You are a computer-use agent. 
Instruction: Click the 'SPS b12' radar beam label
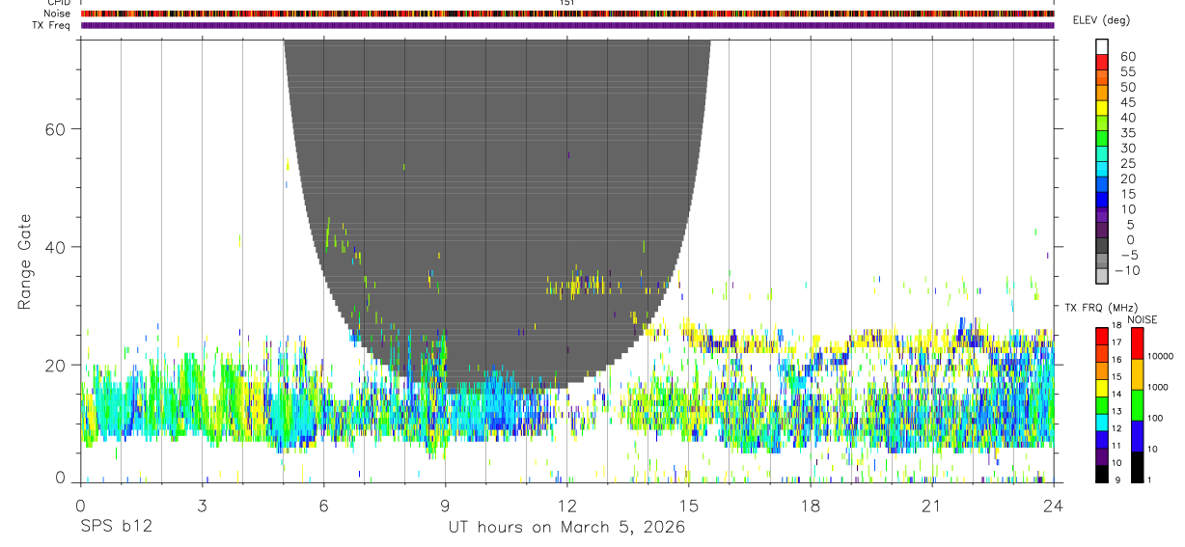pyautogui.click(x=116, y=528)
